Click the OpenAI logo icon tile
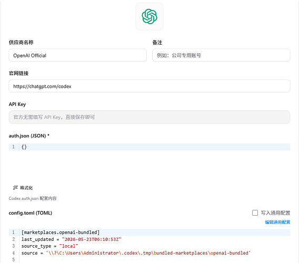The width and height of the screenshot is (299, 263). [149, 16]
